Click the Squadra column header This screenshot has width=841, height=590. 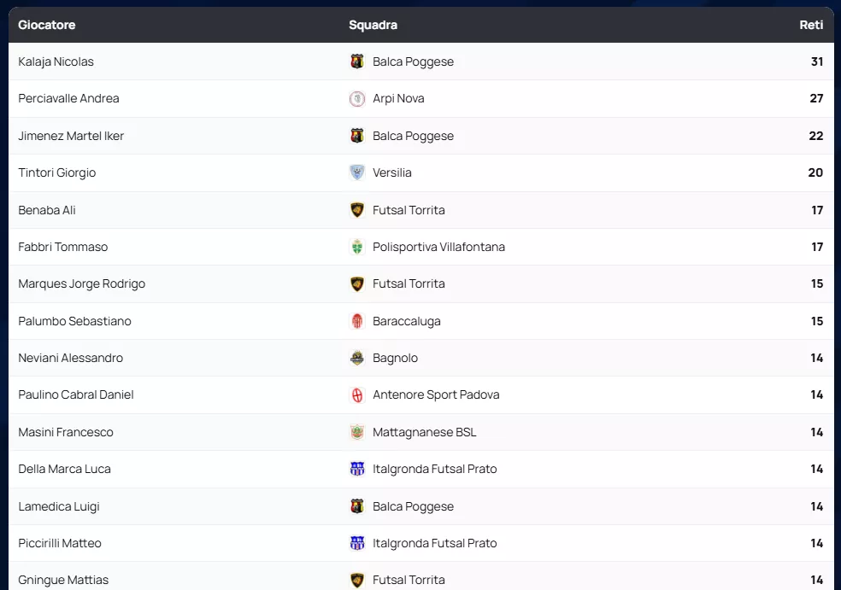(373, 25)
